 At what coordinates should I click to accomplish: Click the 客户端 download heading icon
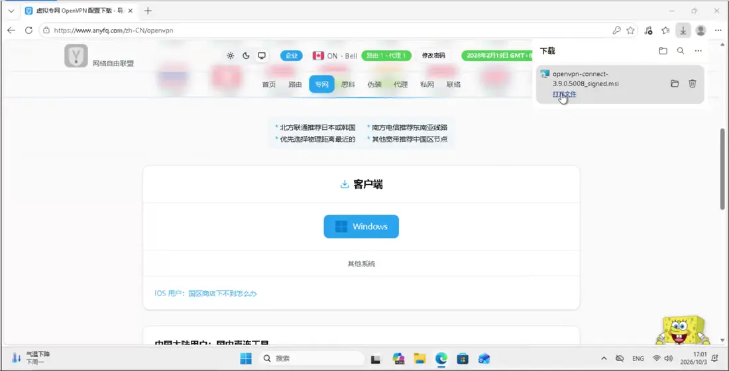coord(345,185)
